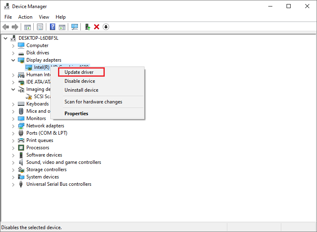Image resolution: width=317 pixels, height=232 pixels.
Task: Click the Update device driver toolbar icon
Action: click(x=88, y=27)
